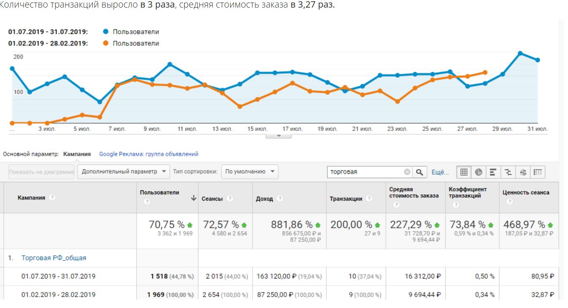Switch to the term cloud view icon
This screenshot has height=308, width=568.
[x=523, y=172]
